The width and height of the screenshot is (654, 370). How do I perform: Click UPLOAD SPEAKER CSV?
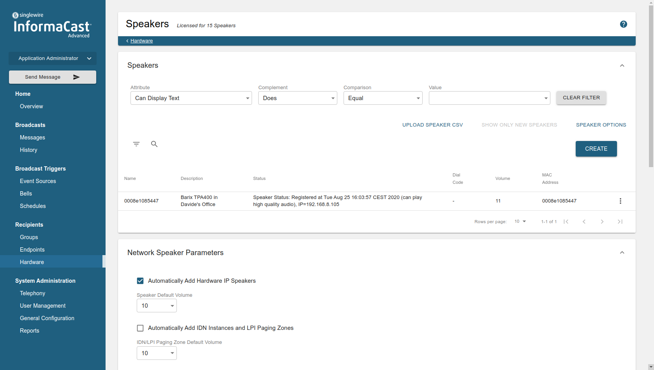point(432,125)
